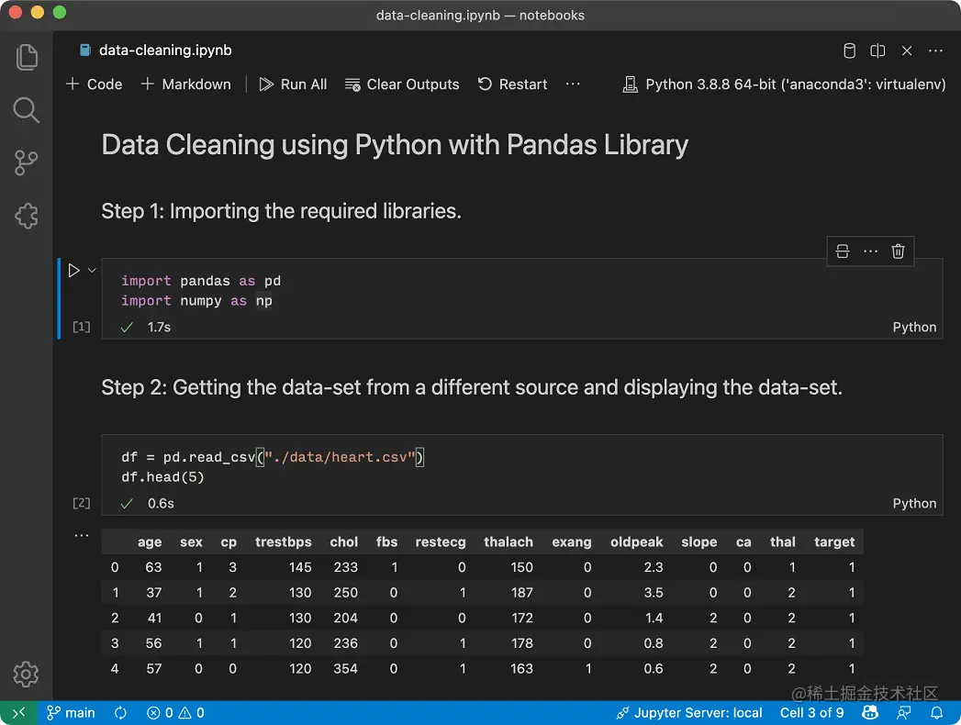Click the thalach value 187
961x725 pixels.
pyautogui.click(x=521, y=593)
